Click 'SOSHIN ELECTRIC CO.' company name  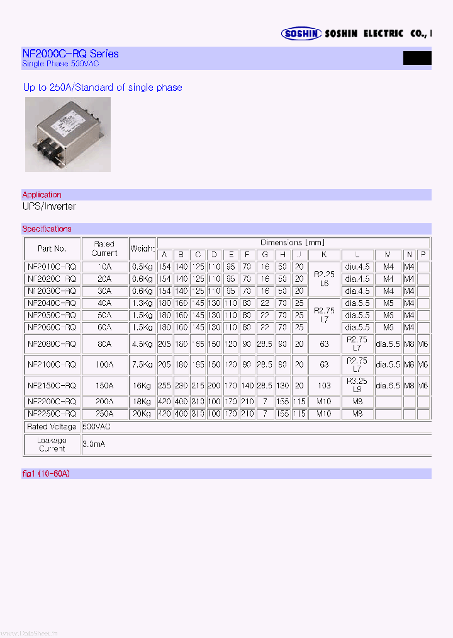tap(378, 33)
